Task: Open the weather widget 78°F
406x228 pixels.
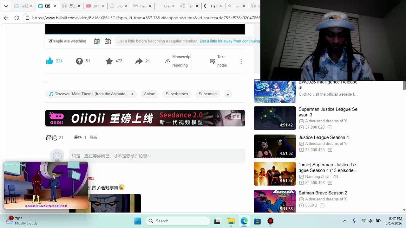Action: tap(22, 221)
